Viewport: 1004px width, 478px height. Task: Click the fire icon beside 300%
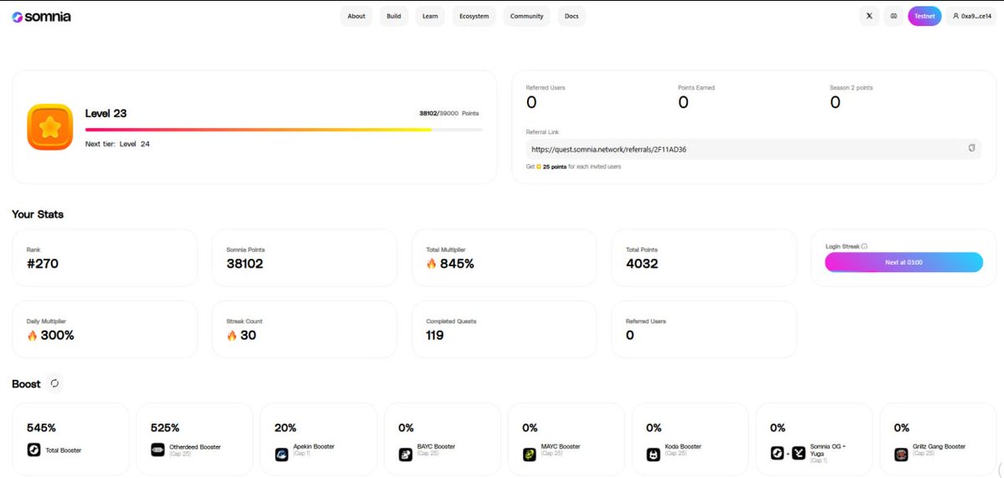32,335
